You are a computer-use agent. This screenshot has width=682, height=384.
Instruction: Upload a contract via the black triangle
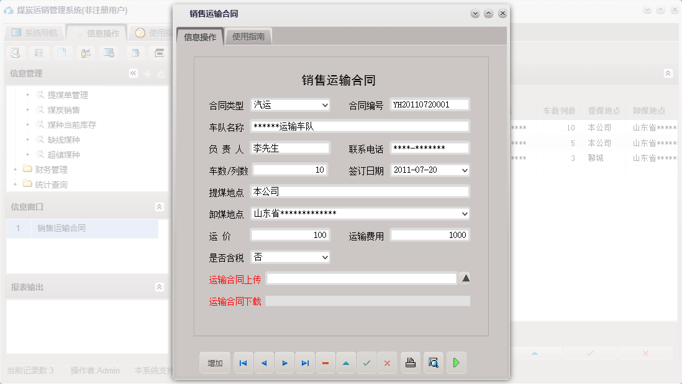[466, 278]
